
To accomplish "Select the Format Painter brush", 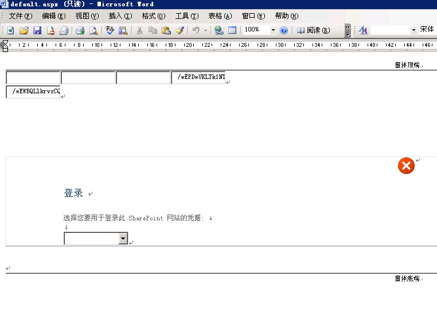I will 180,30.
